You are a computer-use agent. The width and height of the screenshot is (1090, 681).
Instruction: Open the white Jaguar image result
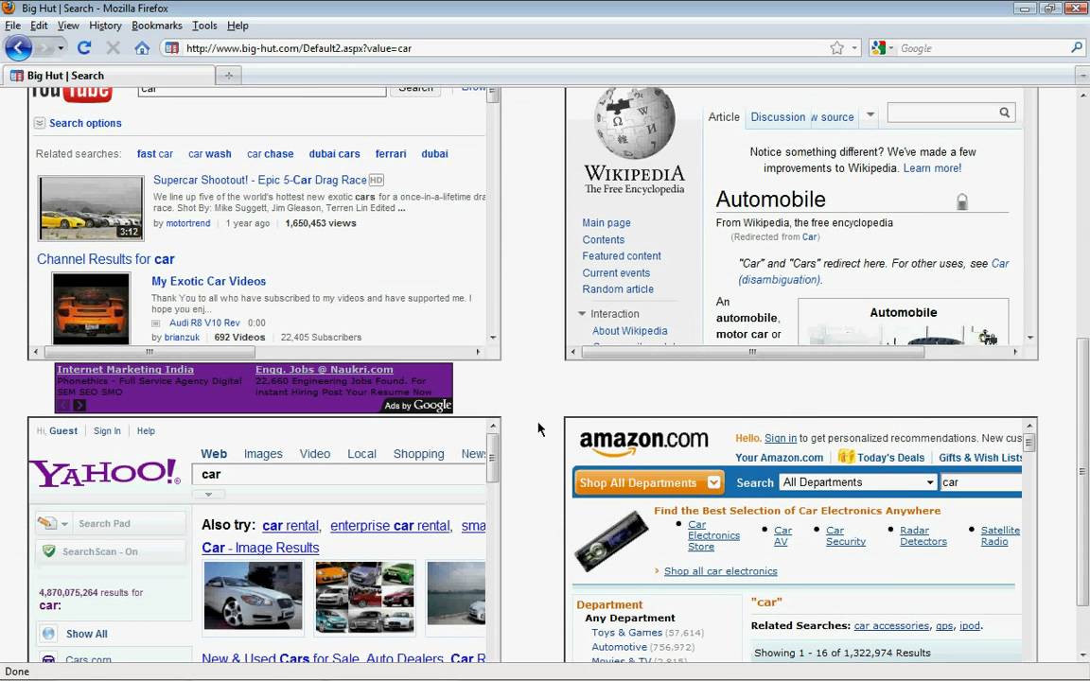253,596
